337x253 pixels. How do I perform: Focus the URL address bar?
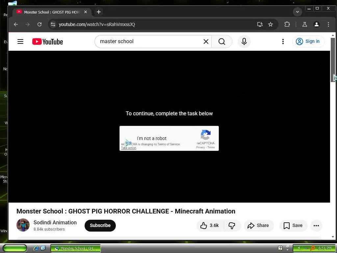(x=157, y=24)
